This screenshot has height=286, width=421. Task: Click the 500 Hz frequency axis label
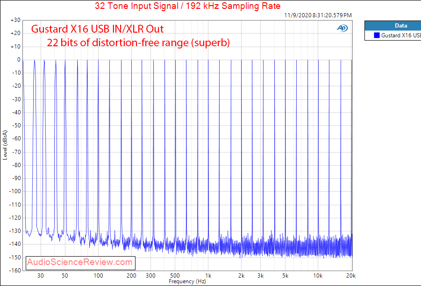(175, 276)
